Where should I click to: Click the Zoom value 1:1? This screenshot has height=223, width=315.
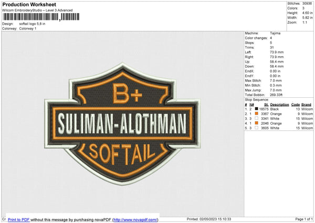coord(304,22)
